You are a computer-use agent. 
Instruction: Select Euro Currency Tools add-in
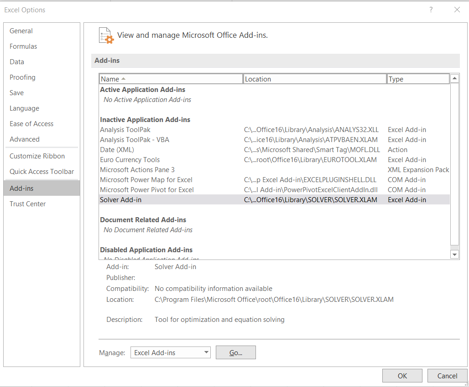pos(130,160)
